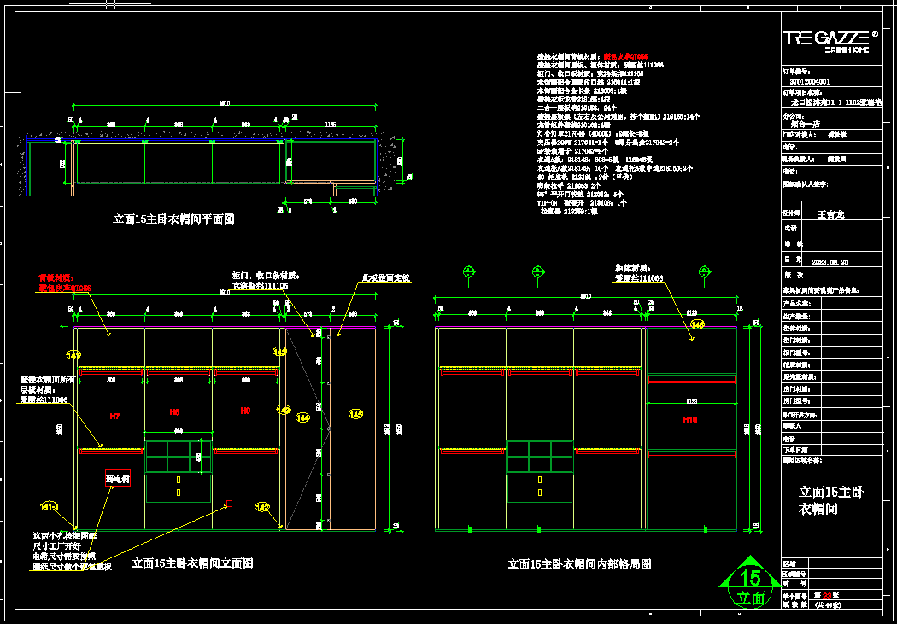Select yellow part tag 141-1
This screenshot has width=897, height=624.
50,507
